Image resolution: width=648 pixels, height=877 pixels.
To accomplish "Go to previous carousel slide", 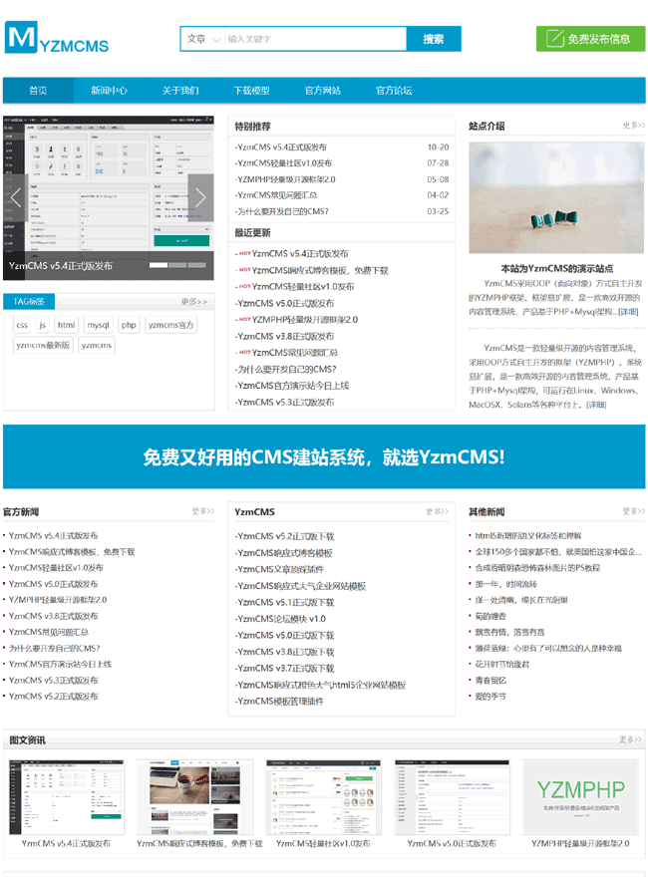I will click(x=16, y=197).
